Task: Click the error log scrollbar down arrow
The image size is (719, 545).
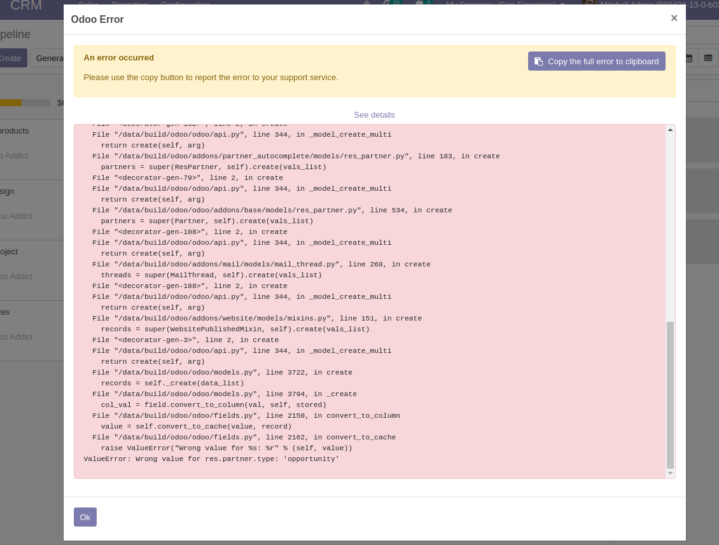Action: click(x=669, y=473)
